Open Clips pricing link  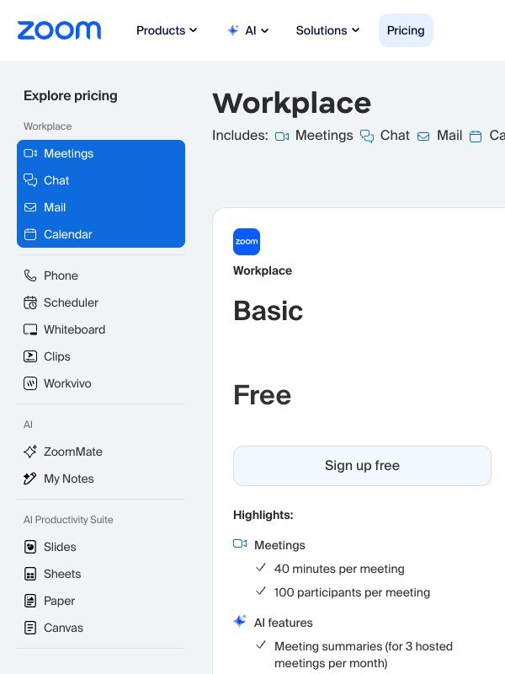point(56,356)
